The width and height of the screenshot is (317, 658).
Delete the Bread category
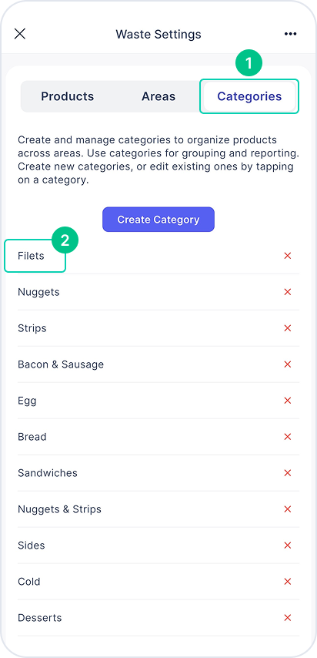[288, 436]
